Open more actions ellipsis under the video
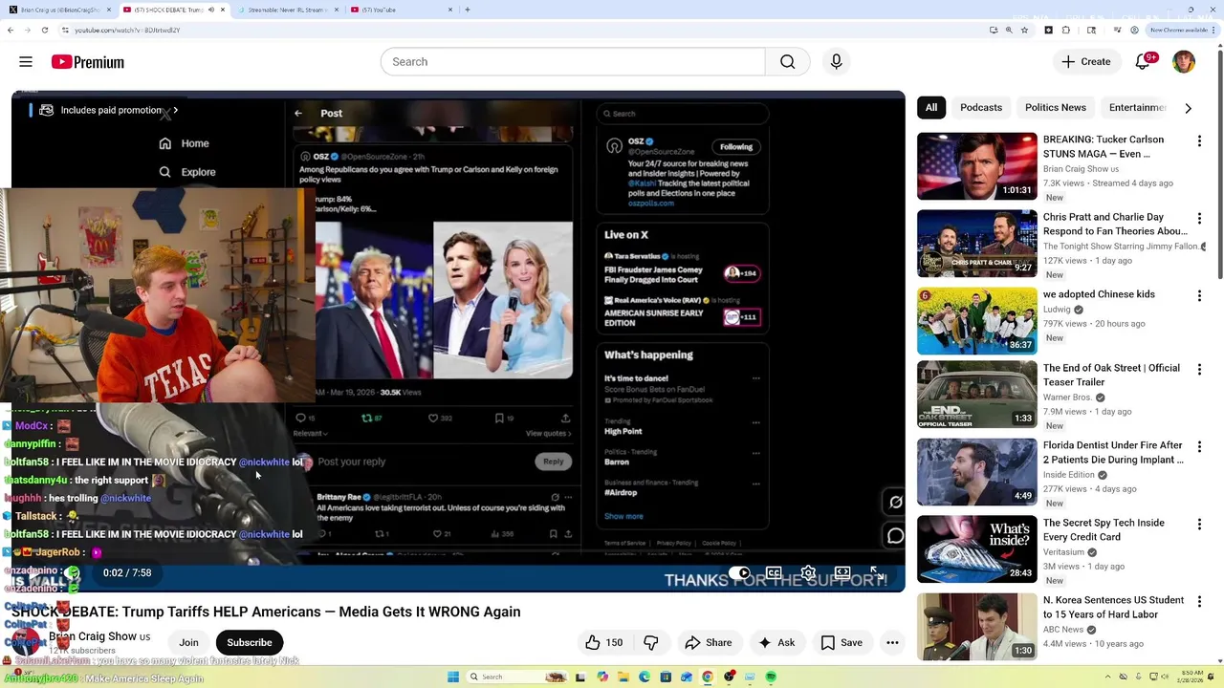This screenshot has height=688, width=1224. point(892,643)
